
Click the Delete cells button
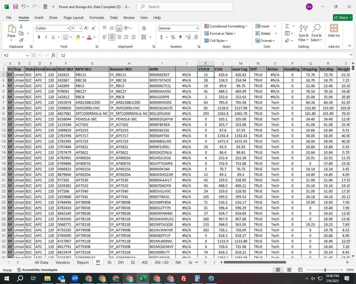[263, 34]
